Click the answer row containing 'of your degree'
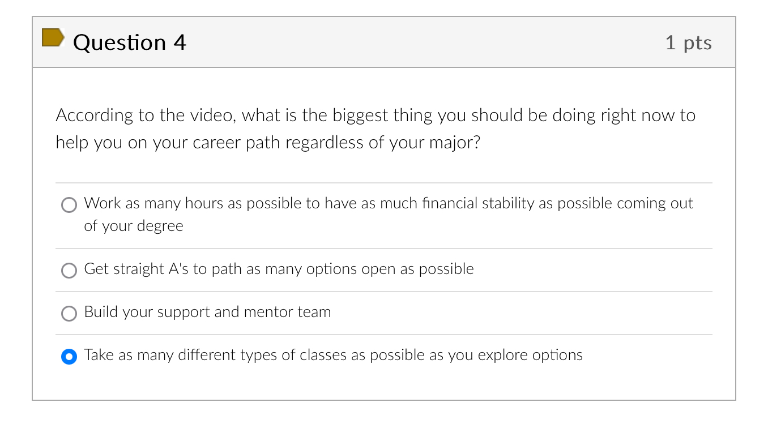Image resolution: width=768 pixels, height=428 pixels. coord(133,225)
